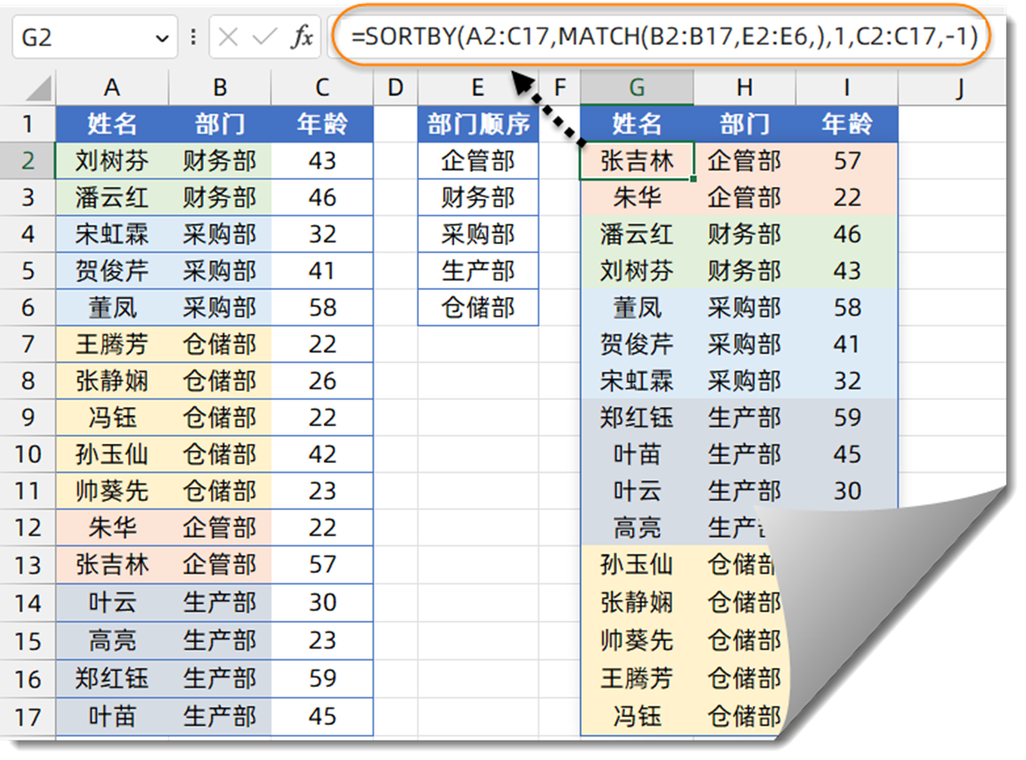The height and width of the screenshot is (760, 1026).
Task: Click cell A2 刘树芬
Action: (112, 160)
